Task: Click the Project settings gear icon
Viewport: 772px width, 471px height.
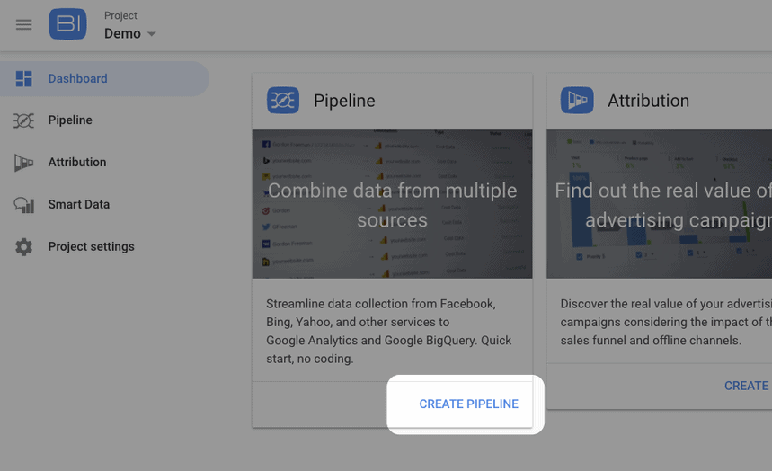Action: (24, 247)
